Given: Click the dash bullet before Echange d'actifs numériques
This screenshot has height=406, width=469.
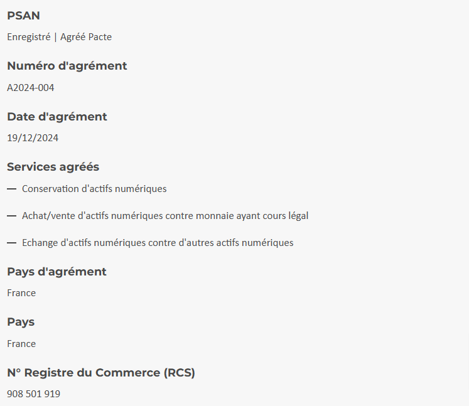Looking at the screenshot, I should (11, 243).
